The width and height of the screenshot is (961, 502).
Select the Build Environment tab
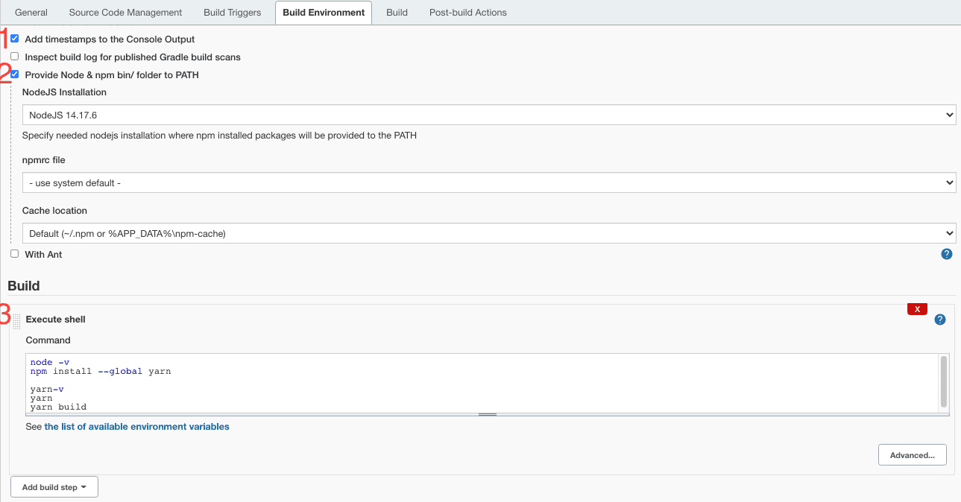coord(324,13)
